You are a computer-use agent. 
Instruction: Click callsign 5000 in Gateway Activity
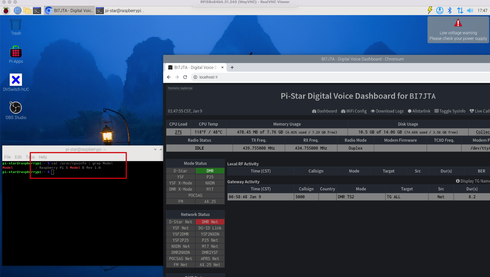click(x=306, y=197)
